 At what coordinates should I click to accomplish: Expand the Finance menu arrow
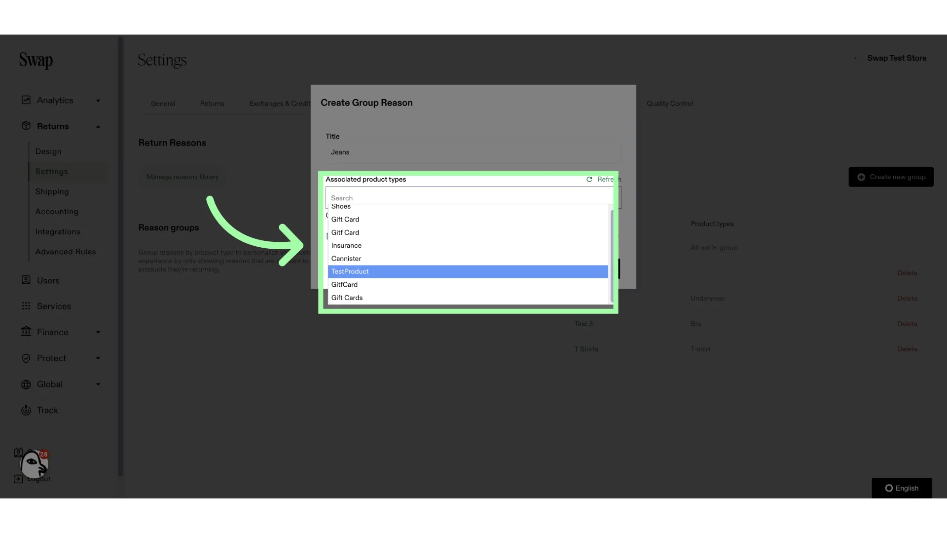98,332
